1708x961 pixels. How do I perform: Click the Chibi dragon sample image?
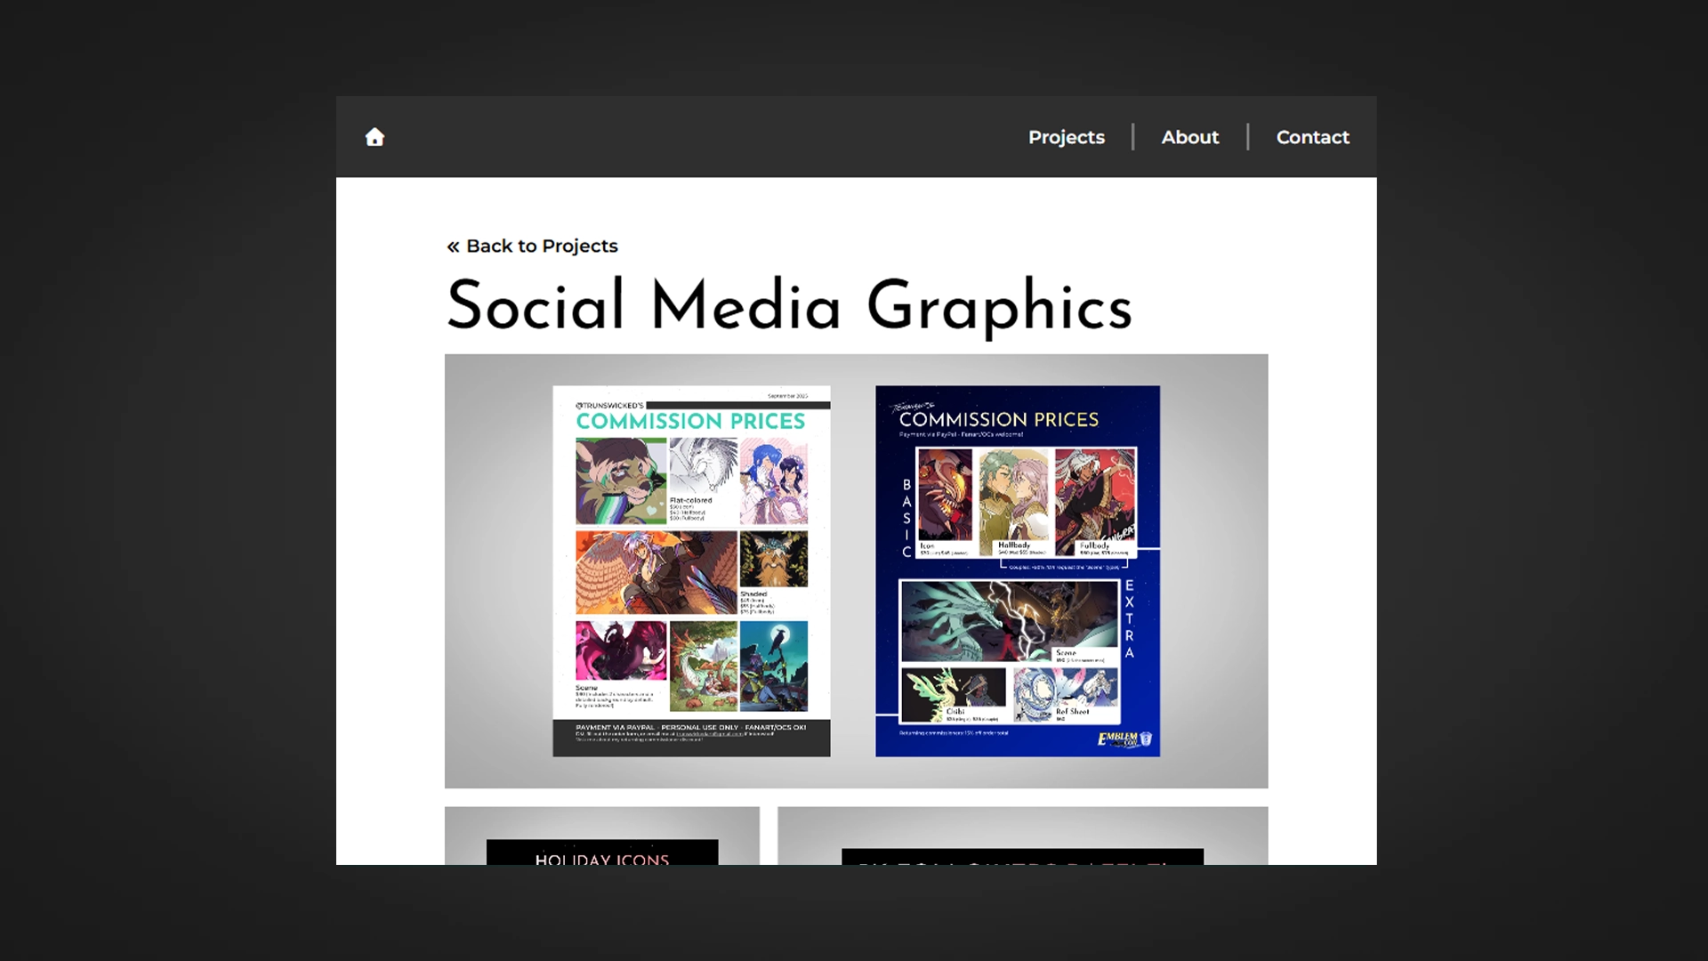point(952,692)
